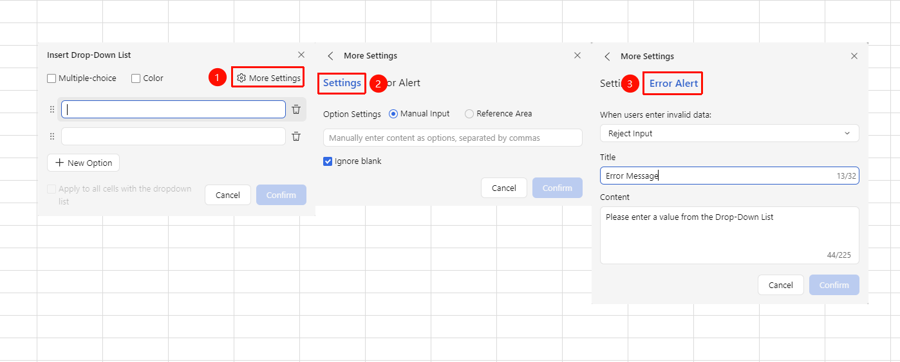Enable the Color checkbox

(136, 78)
